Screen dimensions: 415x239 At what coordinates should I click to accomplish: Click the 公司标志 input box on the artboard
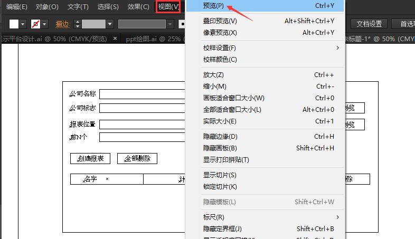pos(142,108)
